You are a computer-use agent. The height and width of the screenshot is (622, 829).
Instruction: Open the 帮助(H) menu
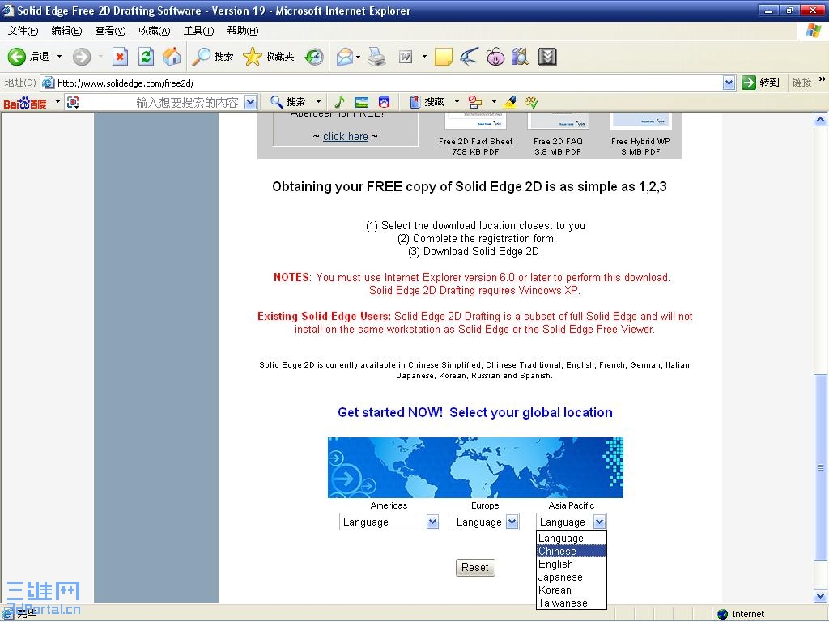(243, 31)
